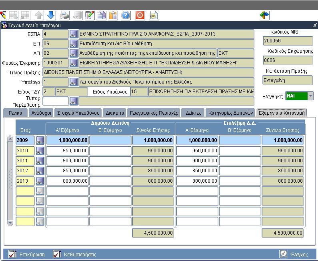Screen dimensions: 318x261
Task: Click the Επικύρωση button
Action: click(27, 254)
